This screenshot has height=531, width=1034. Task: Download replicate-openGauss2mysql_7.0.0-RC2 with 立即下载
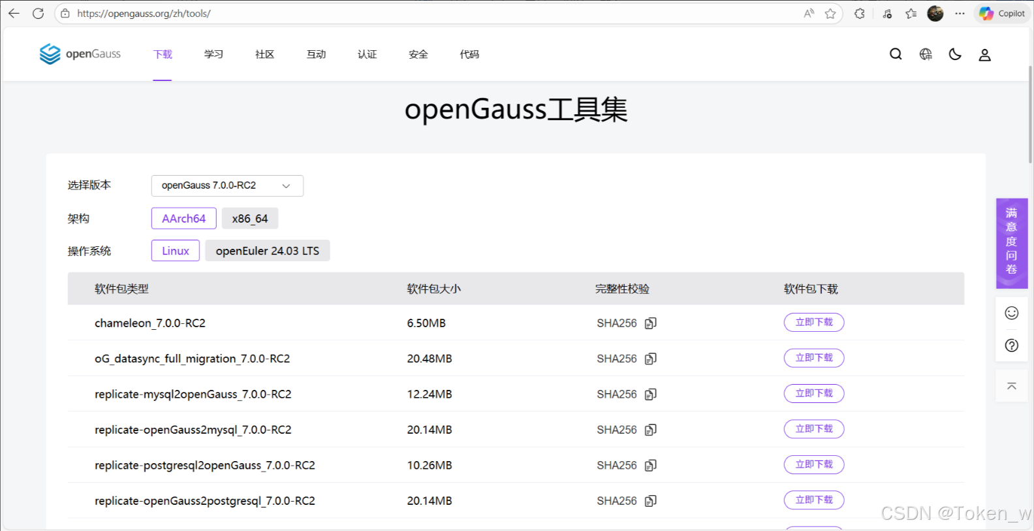click(x=814, y=429)
